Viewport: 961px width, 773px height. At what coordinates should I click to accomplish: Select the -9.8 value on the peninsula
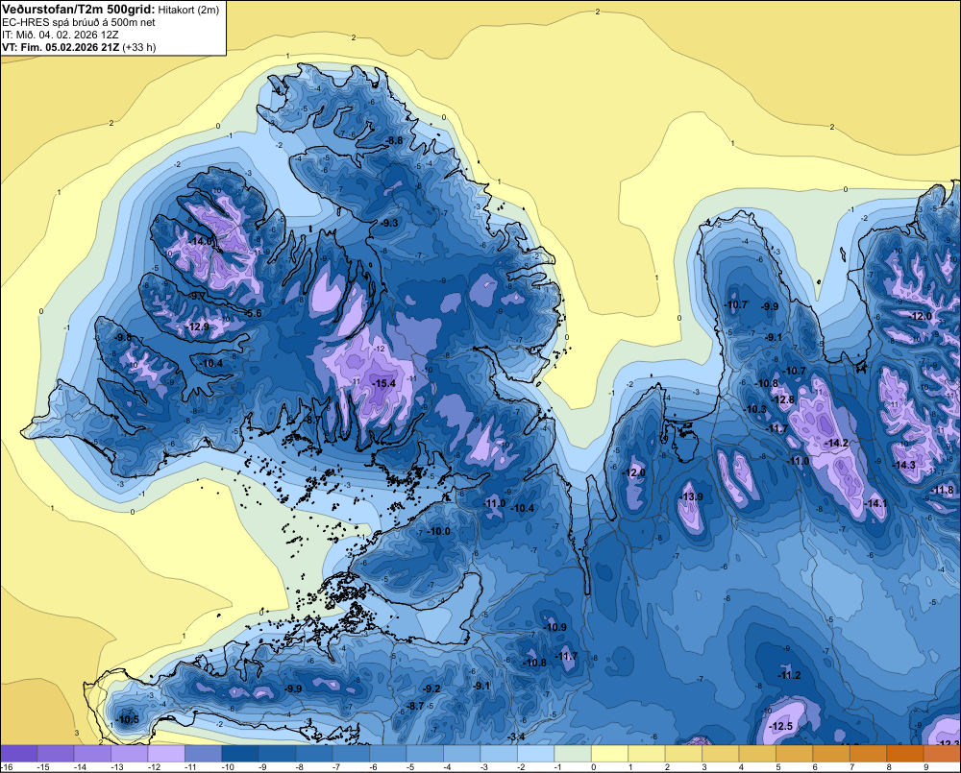(x=123, y=337)
